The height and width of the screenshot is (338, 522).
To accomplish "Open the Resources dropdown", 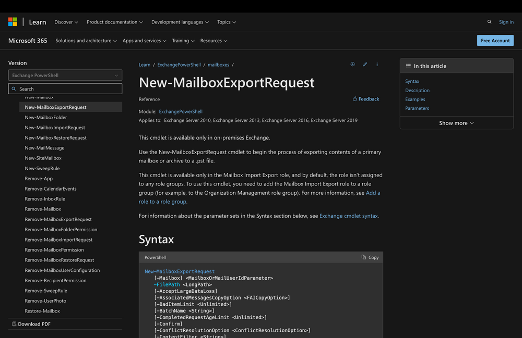I will pos(213,40).
